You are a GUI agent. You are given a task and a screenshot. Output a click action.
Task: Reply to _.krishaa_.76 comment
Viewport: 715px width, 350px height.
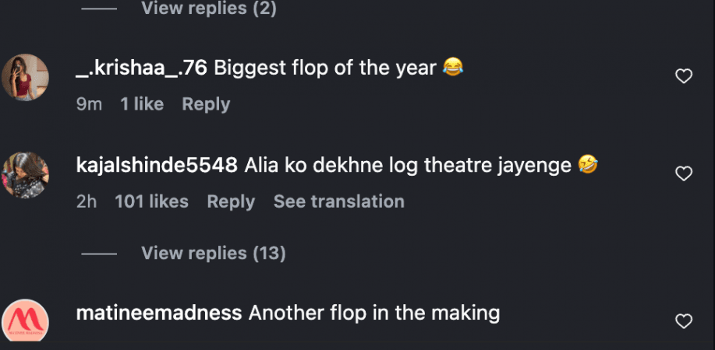(x=206, y=104)
